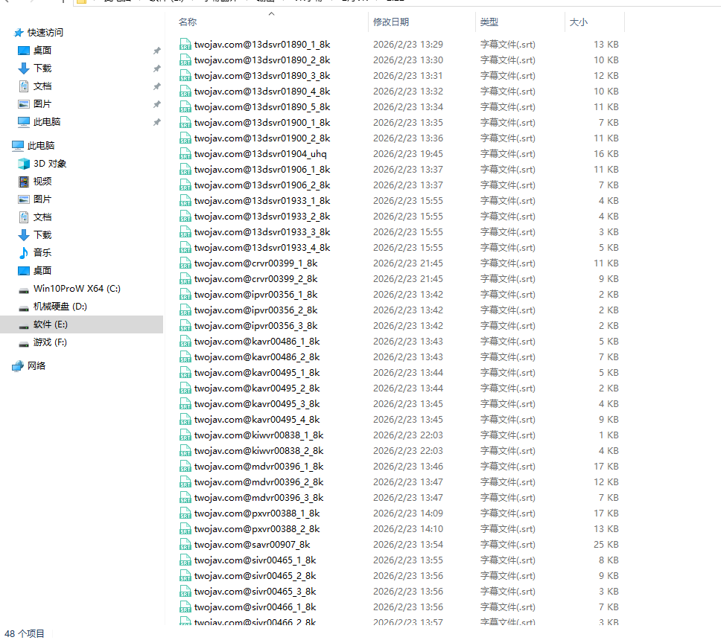
Task: Select file twojav.com@13dsvr01906_2_8k
Action: click(262, 185)
